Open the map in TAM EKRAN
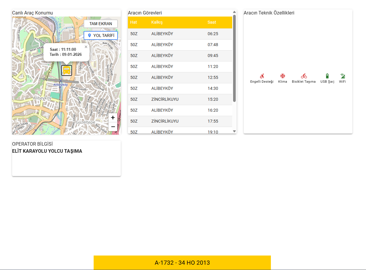Screen dimensions: 366x270 pos(101,24)
